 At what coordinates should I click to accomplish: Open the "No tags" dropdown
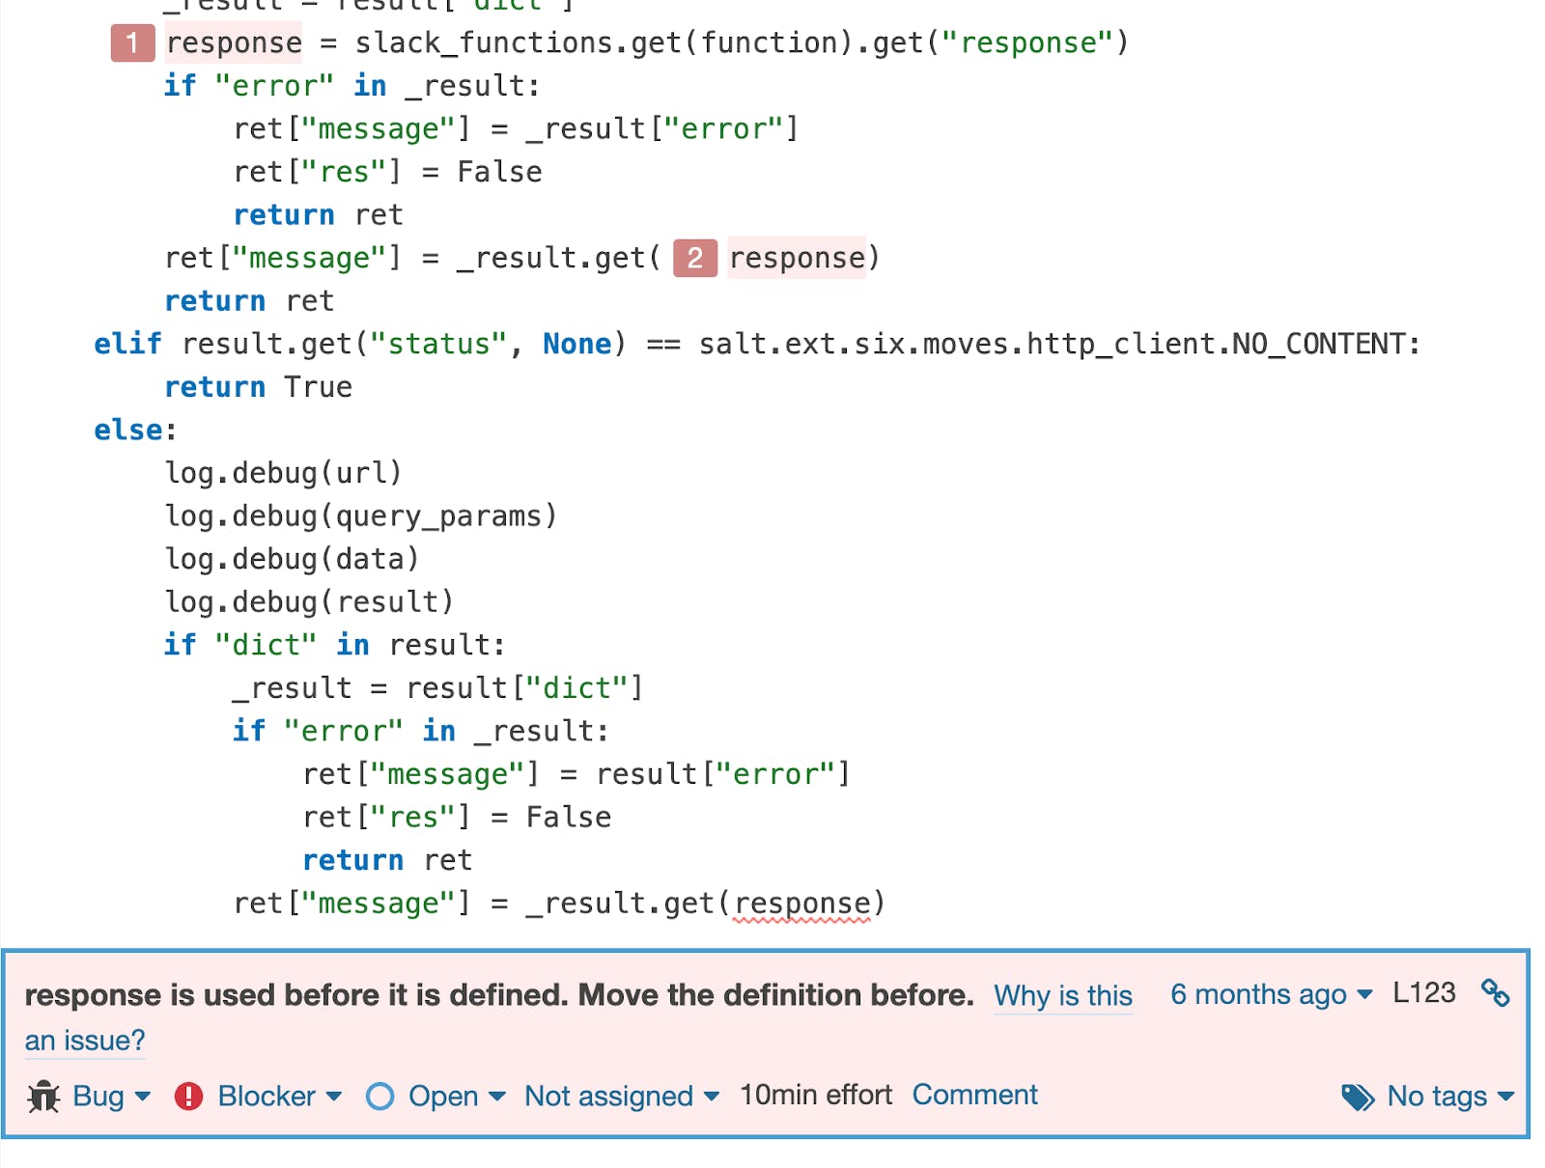(x=1439, y=1097)
